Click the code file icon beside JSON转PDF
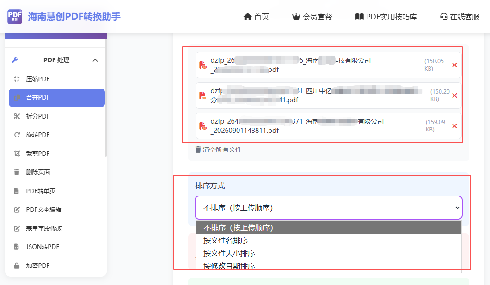 (x=16, y=247)
